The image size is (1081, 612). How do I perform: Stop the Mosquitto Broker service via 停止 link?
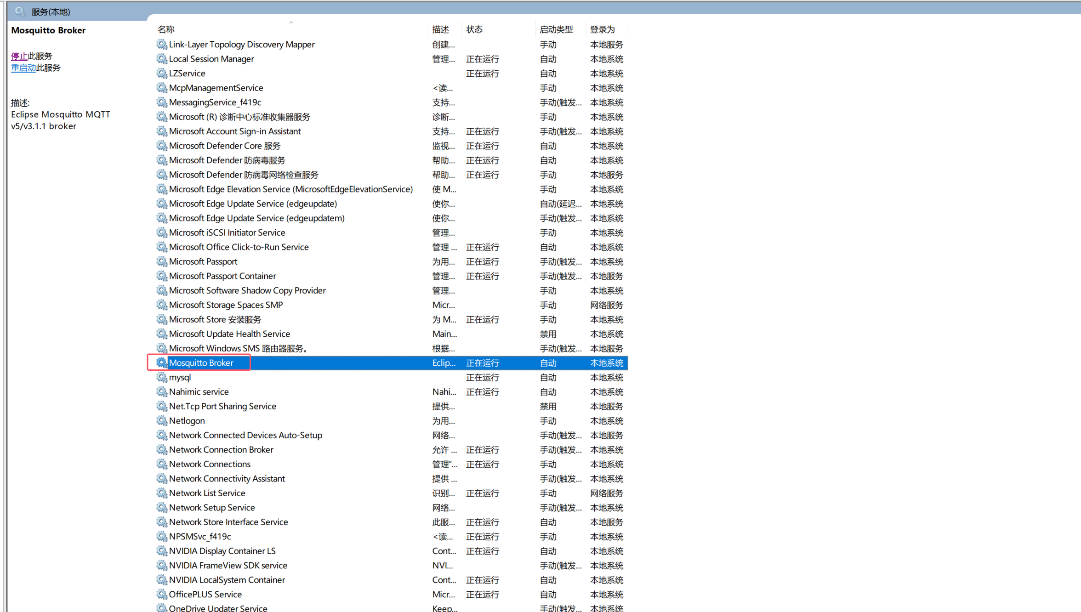19,56
